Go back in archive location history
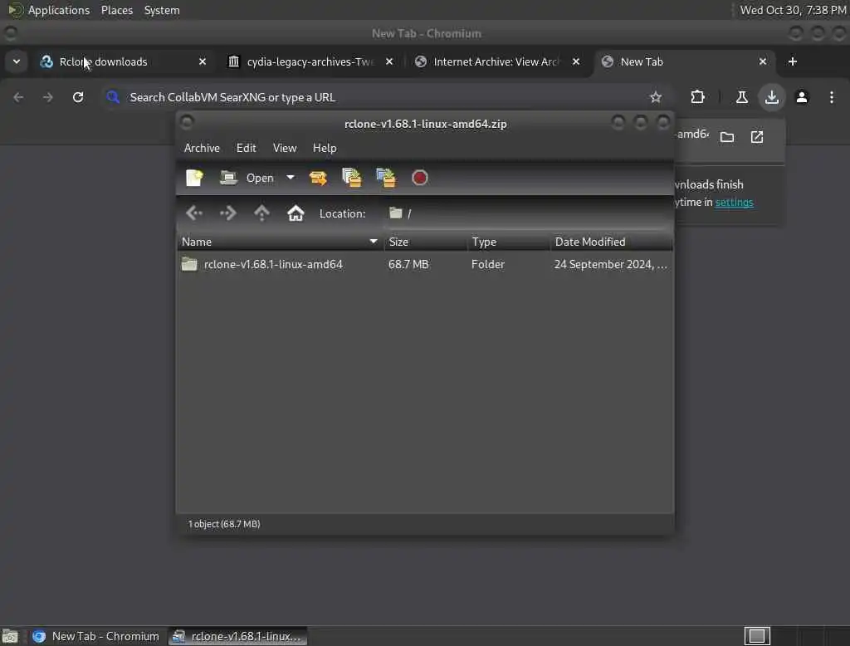Screen dimensions: 850x646 (194, 213)
